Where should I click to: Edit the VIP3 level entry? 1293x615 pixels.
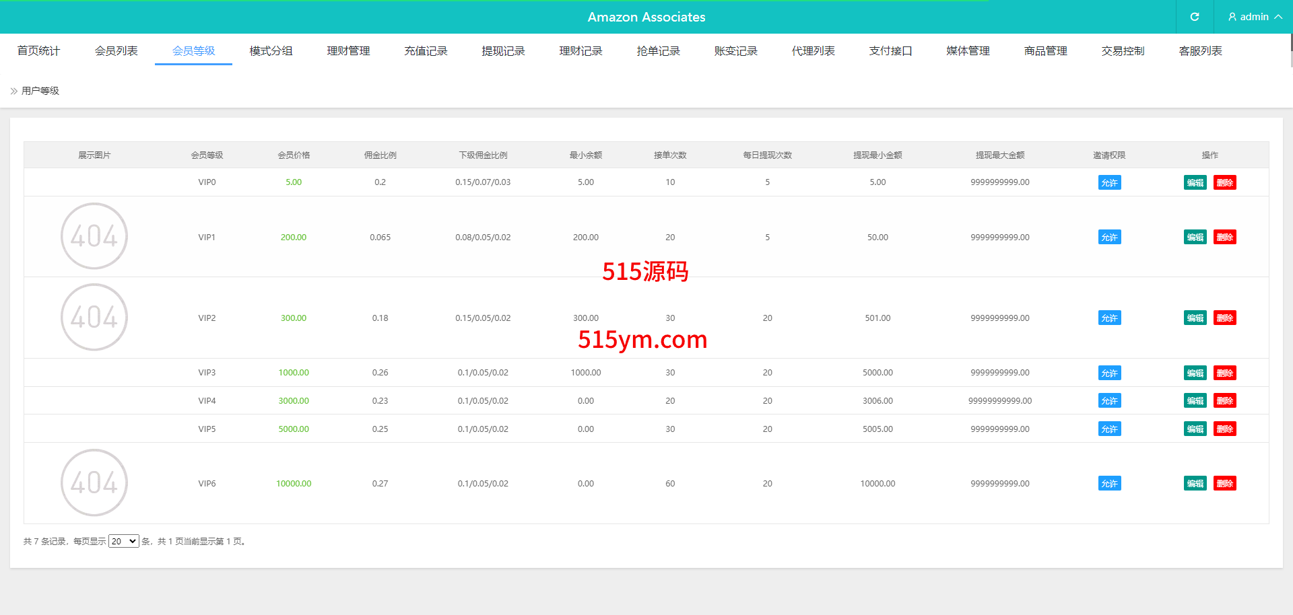[1195, 373]
